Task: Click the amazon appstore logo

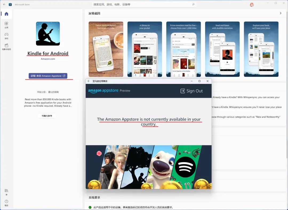Action: 103,91
